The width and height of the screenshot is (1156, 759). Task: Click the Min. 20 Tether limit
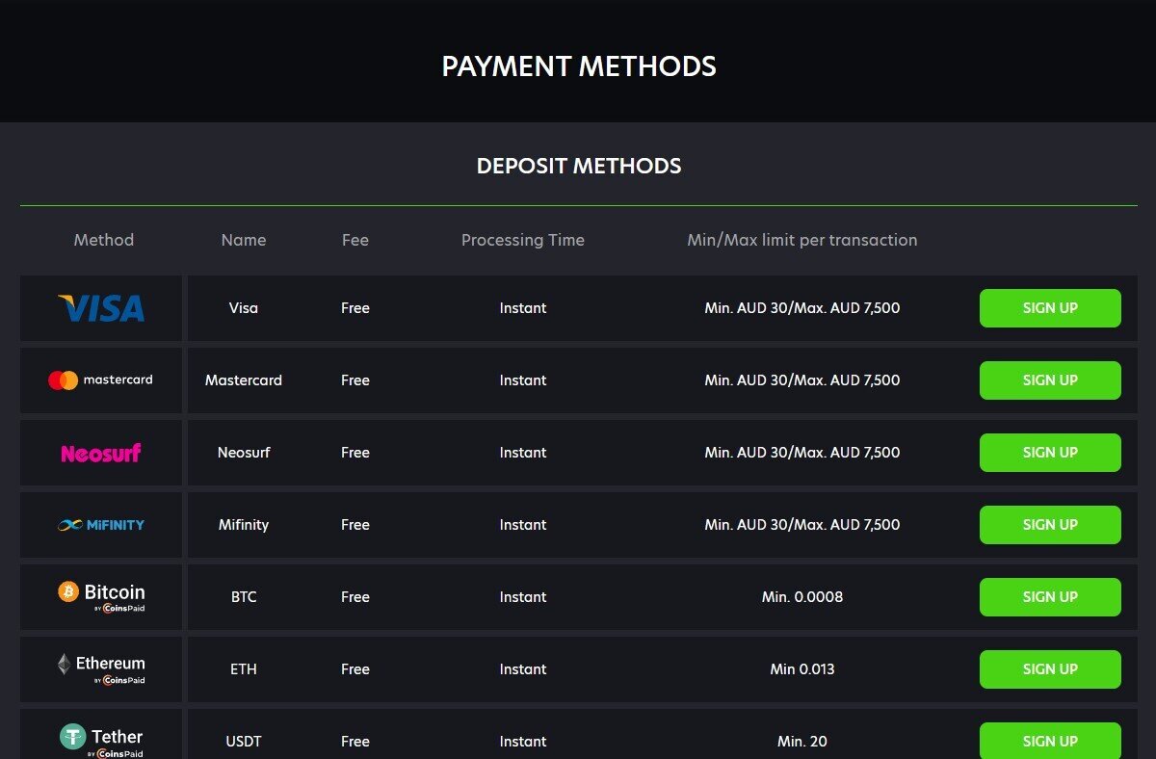[802, 742]
